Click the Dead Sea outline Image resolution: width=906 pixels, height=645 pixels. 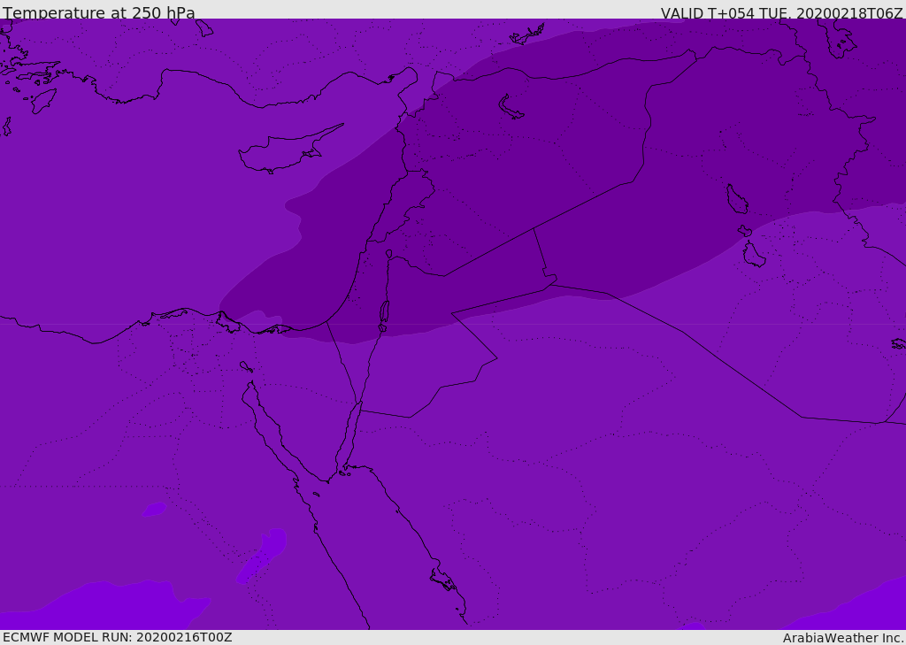pos(384,315)
